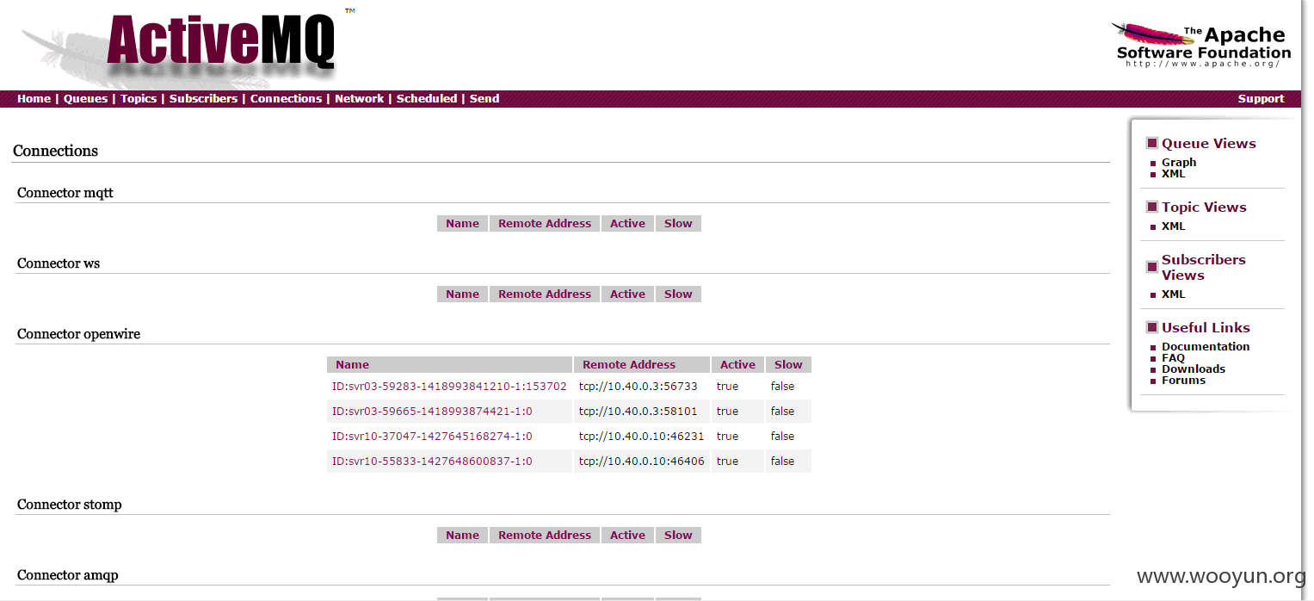
Task: Click the Connections page heading
Action: [x=55, y=151]
